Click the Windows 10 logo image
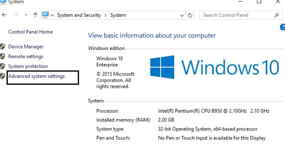Viewport: 285px width, 145px height. 215,67
